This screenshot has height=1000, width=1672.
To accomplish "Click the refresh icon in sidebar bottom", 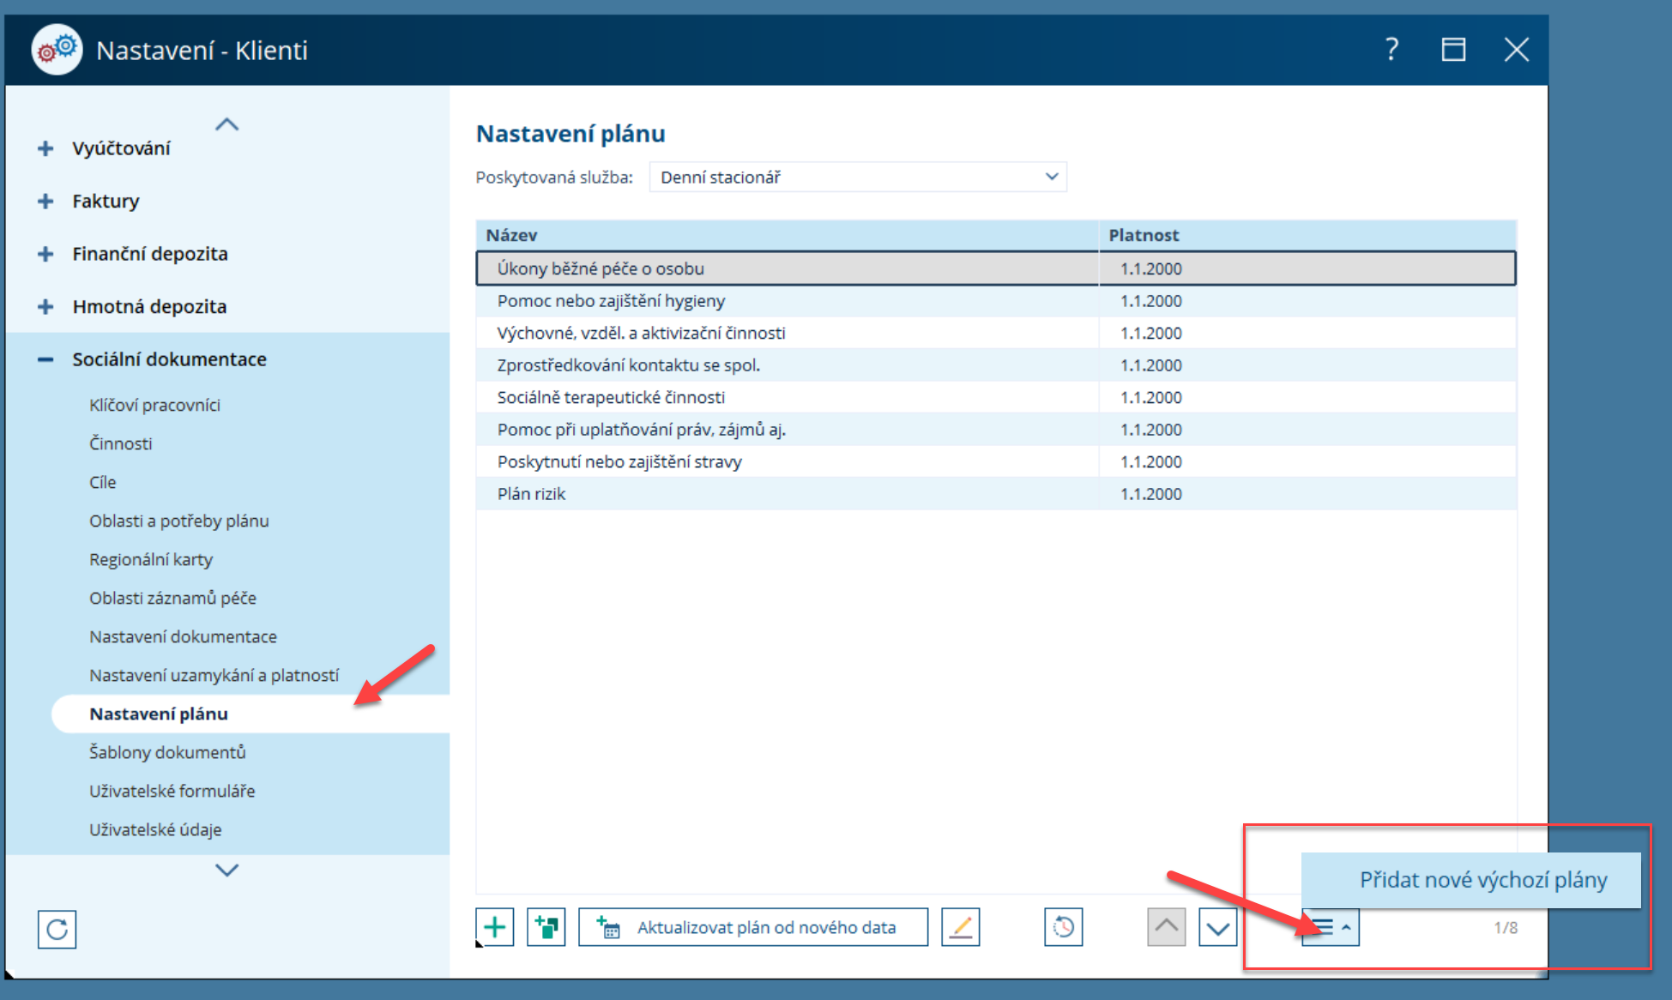I will tap(57, 930).
